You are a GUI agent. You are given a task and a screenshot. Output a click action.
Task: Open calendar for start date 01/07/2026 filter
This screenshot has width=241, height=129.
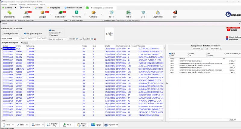pos(77,39)
